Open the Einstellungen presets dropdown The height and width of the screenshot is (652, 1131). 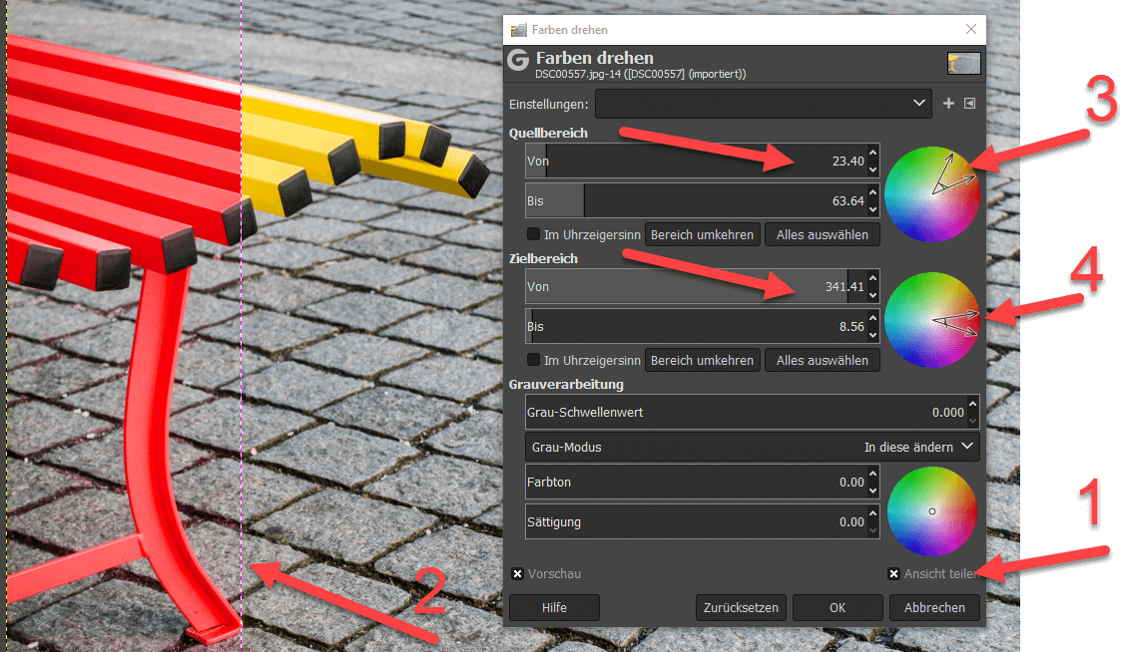tap(765, 104)
